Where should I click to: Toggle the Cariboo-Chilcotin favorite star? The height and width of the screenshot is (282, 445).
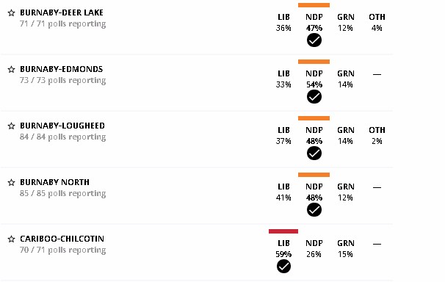click(11, 239)
